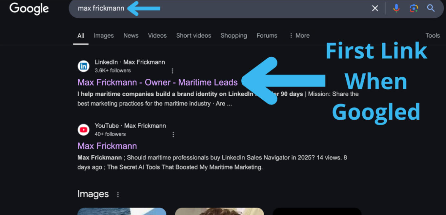Viewport: 446px width, 215px height.
Task: Click the magnifying glass search icon
Action: click(431, 9)
